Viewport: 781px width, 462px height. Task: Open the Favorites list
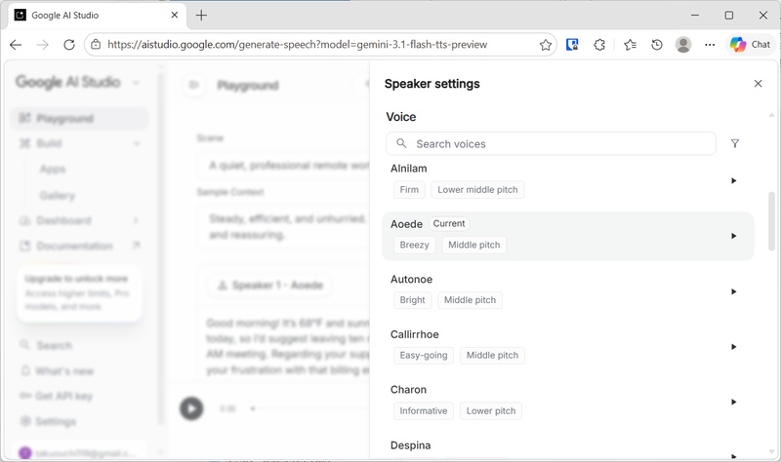tap(630, 45)
